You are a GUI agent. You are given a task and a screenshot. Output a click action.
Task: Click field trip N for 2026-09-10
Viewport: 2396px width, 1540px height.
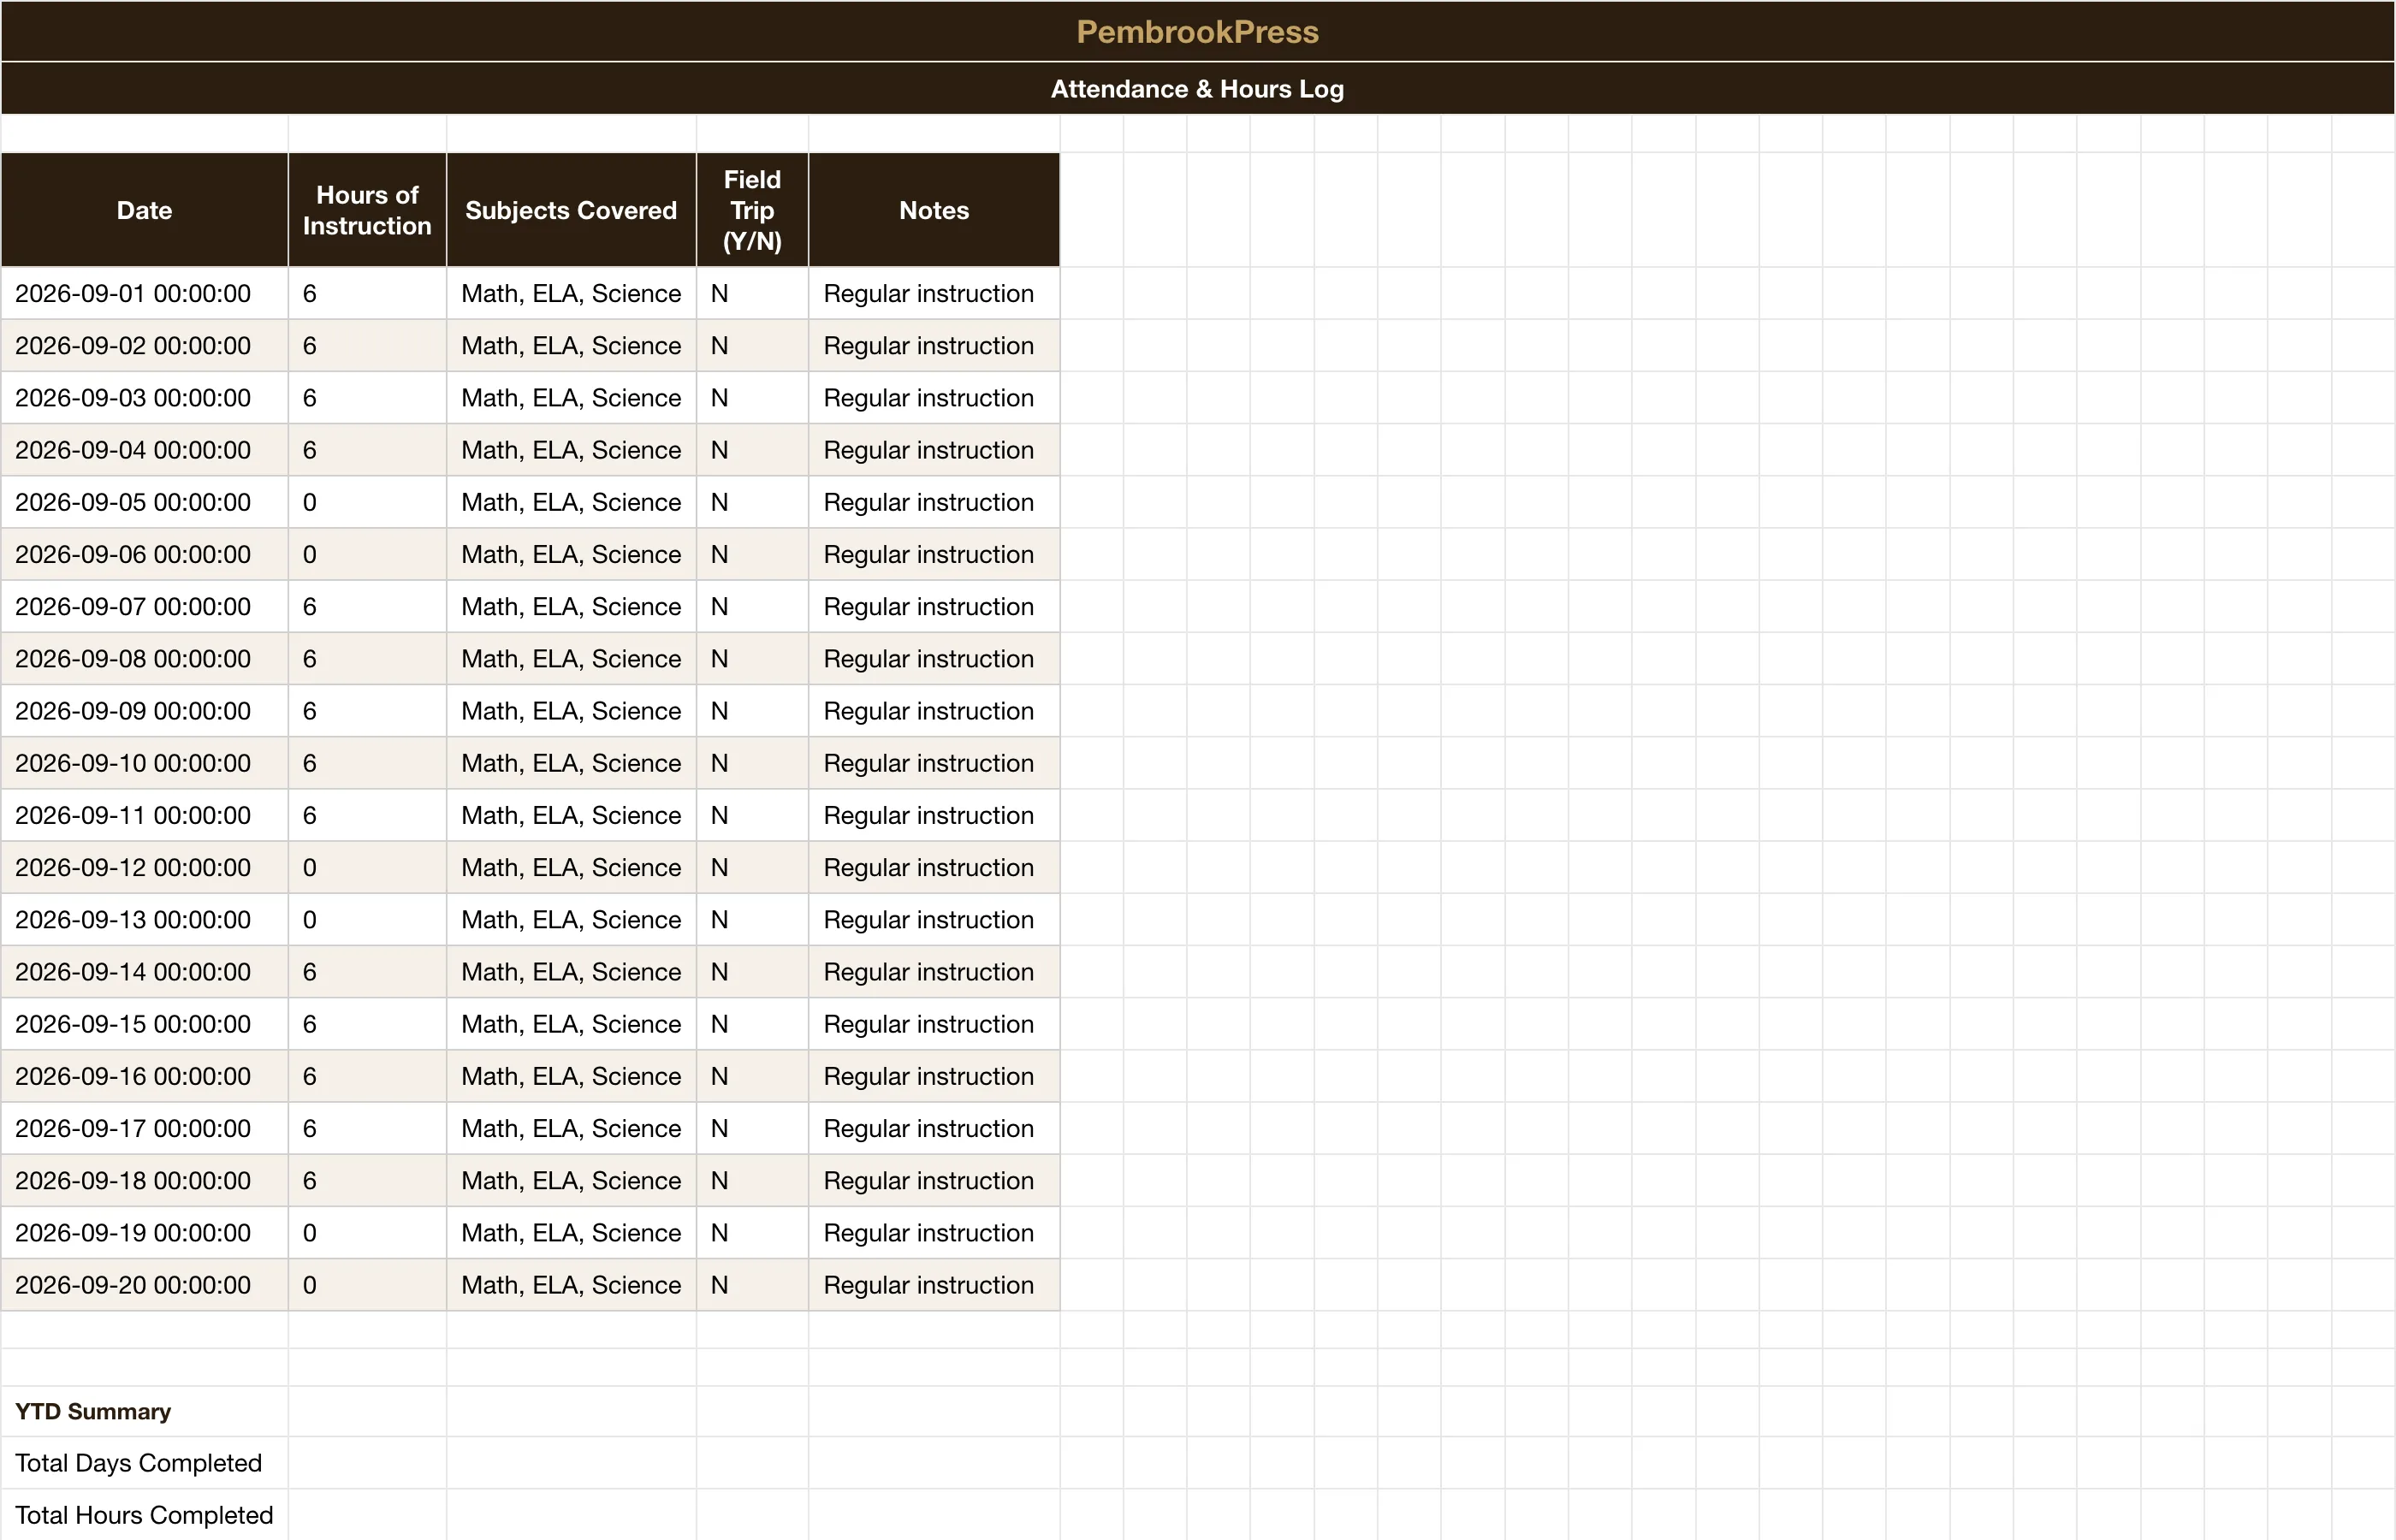[752, 763]
